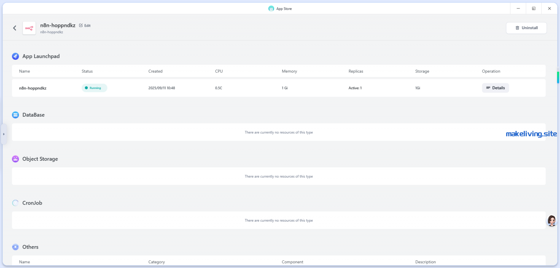Image resolution: width=560 pixels, height=268 pixels.
Task: Click the Running status badge
Action: tap(94, 88)
